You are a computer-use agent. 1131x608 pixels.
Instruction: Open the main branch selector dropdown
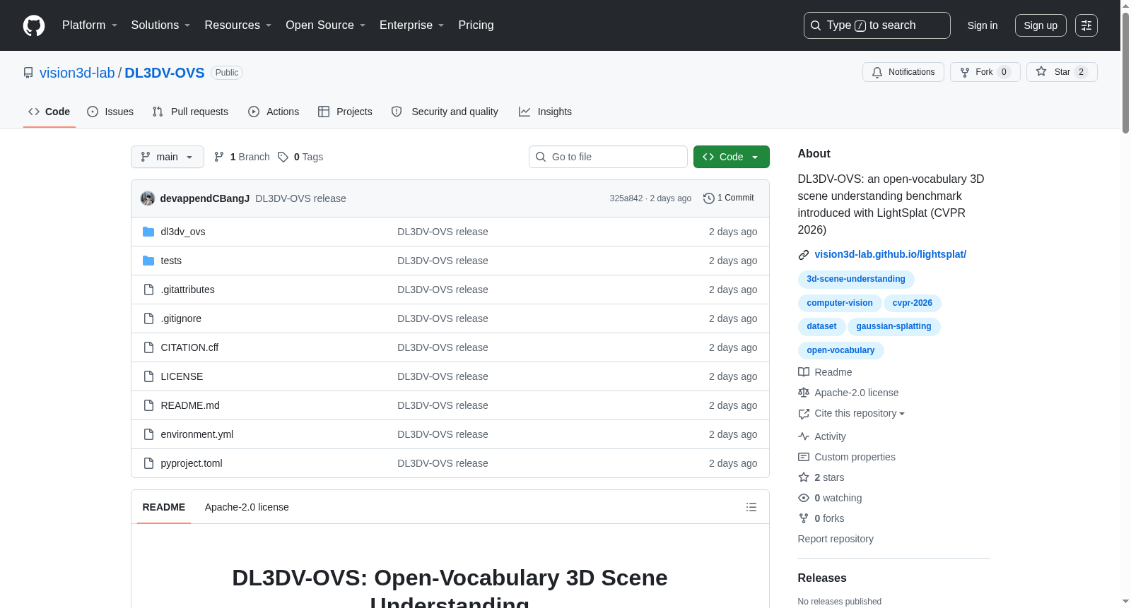tap(168, 157)
